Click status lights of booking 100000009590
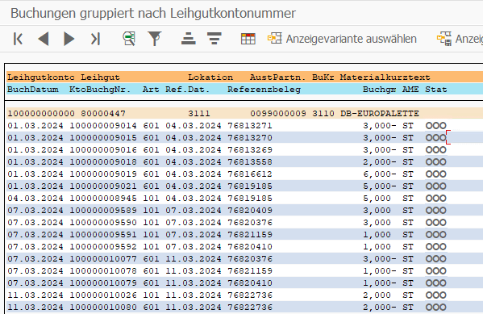This screenshot has height=314, width=483. [436, 223]
